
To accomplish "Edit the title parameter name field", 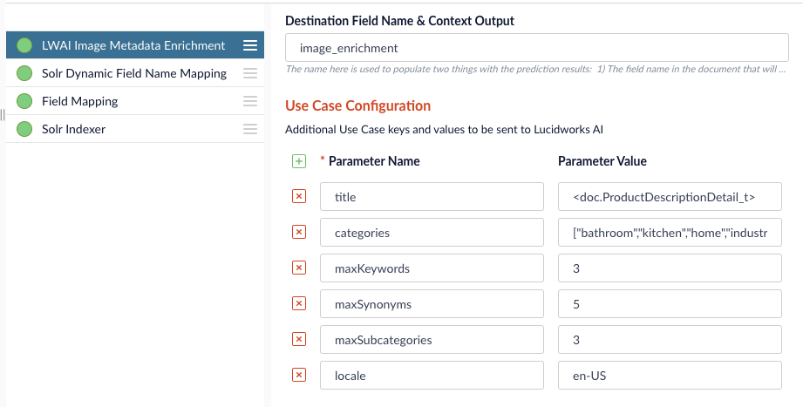I will tap(432, 197).
